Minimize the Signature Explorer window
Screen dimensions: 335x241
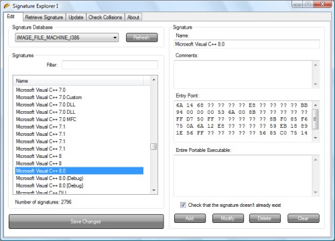297,4
